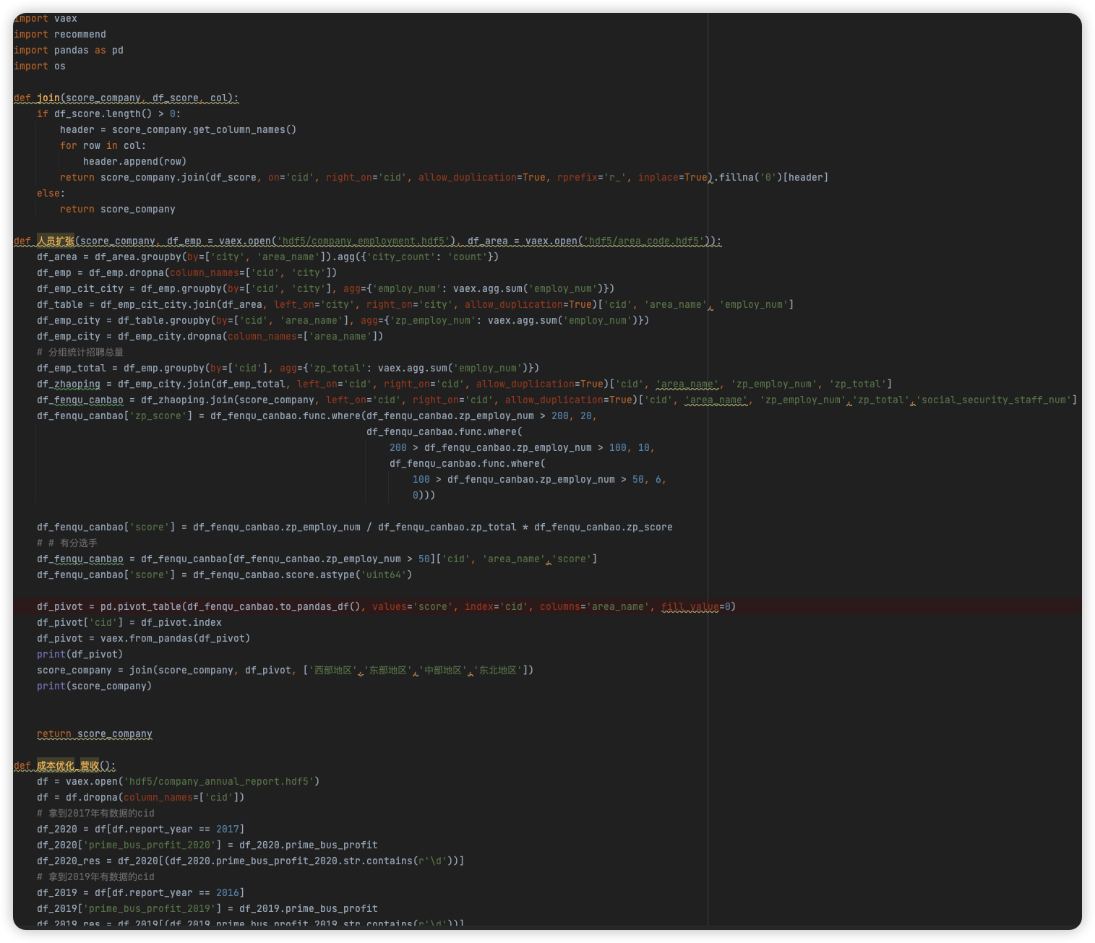
Task: Click the 'df_2019 = df[df.report_year == 2016]' line
Action: tap(141, 893)
